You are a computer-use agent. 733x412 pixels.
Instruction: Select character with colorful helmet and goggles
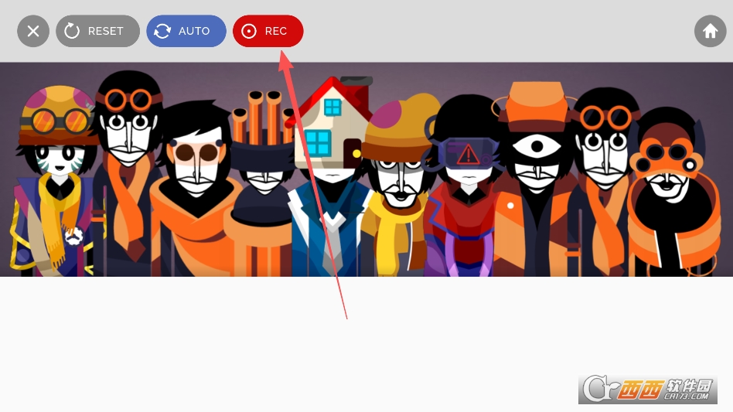[x=56, y=147]
